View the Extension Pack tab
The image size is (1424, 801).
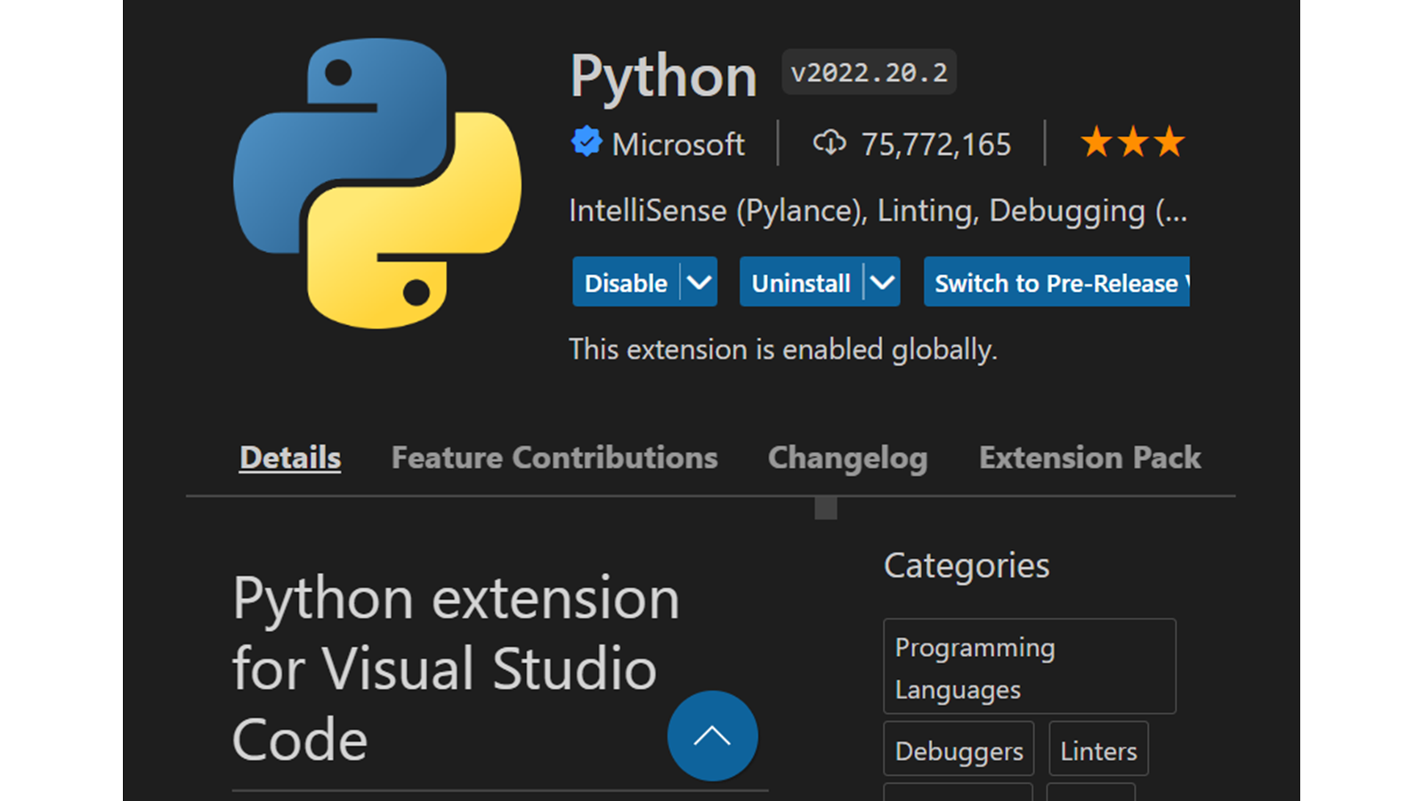1089,457
